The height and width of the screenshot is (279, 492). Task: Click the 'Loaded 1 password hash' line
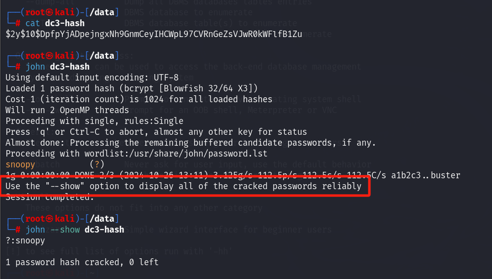pyautogui.click(x=132, y=88)
